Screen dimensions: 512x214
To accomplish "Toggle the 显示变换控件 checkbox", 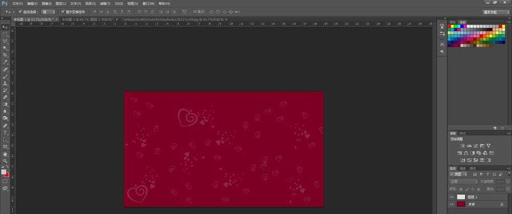I will 62,11.
